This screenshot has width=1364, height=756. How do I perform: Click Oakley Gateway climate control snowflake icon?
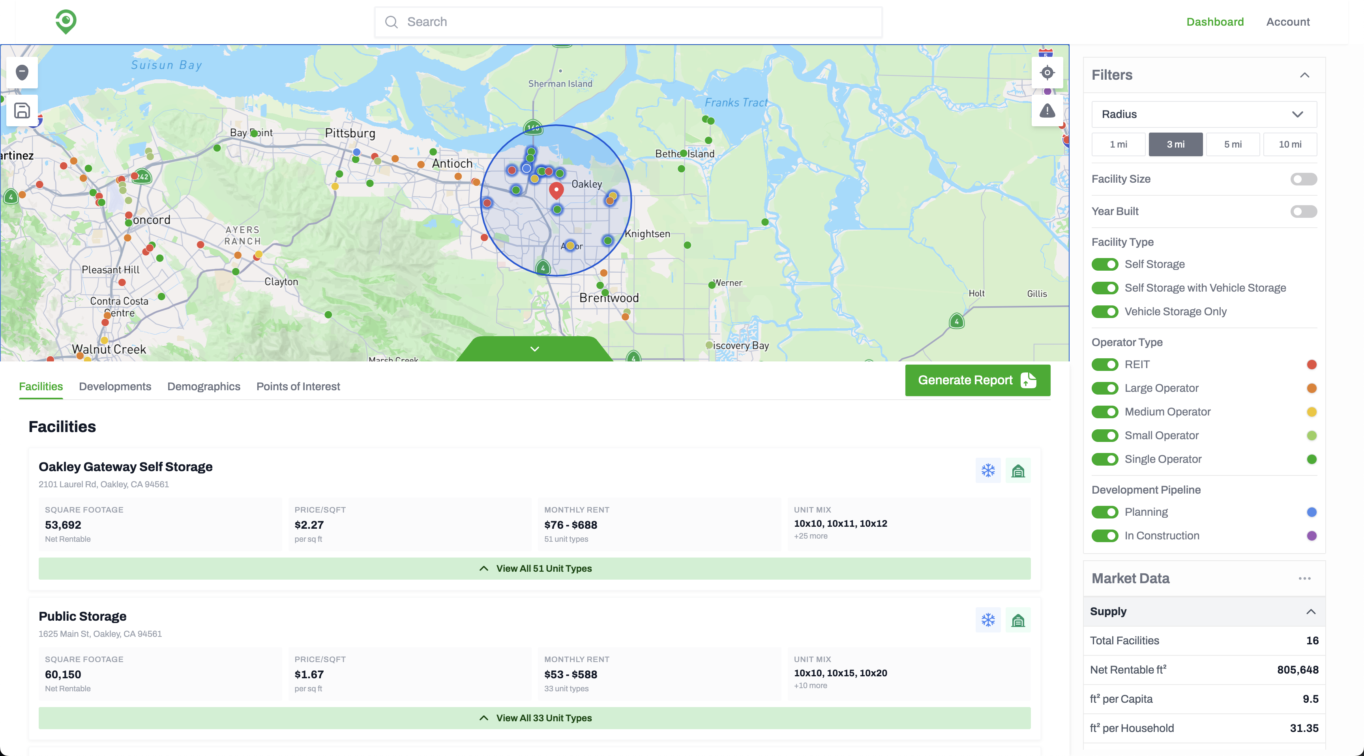coord(987,471)
